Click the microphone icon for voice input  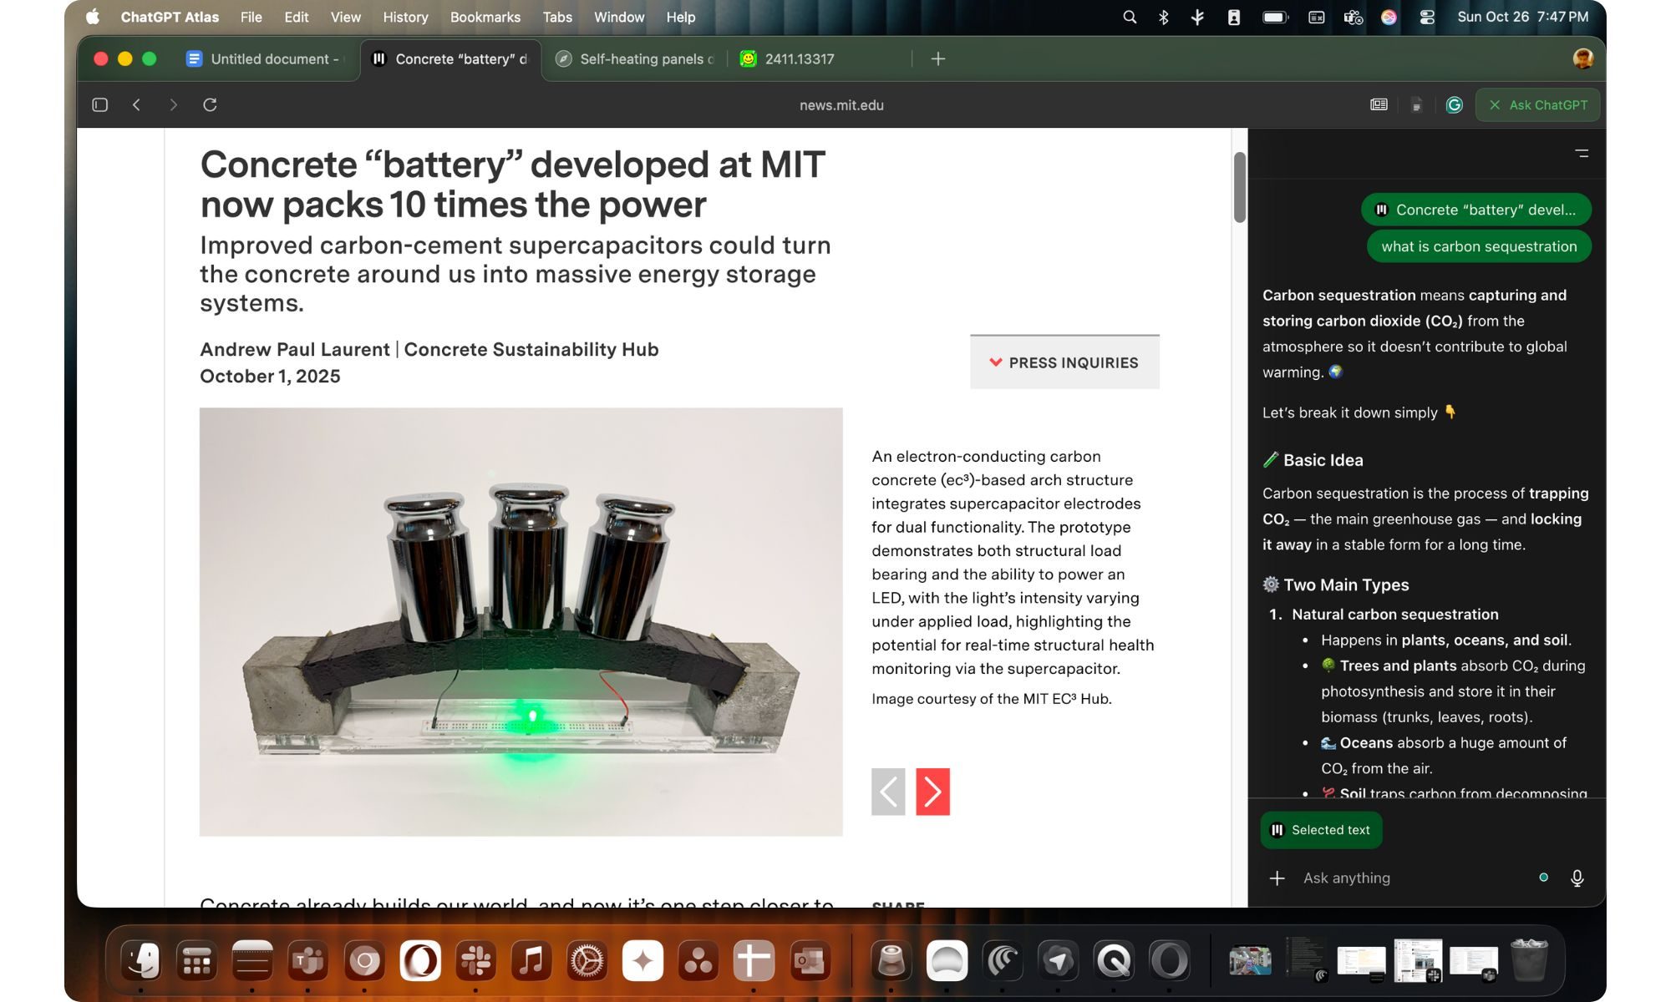coord(1577,878)
